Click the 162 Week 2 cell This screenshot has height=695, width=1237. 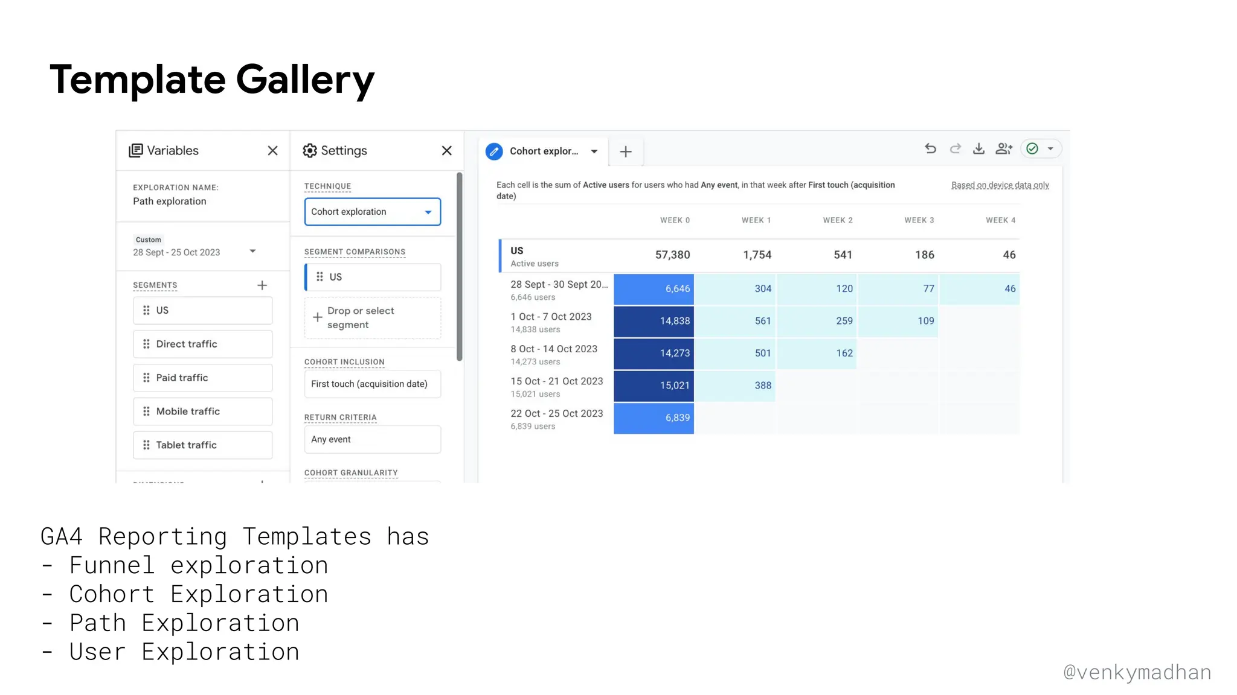pos(817,354)
